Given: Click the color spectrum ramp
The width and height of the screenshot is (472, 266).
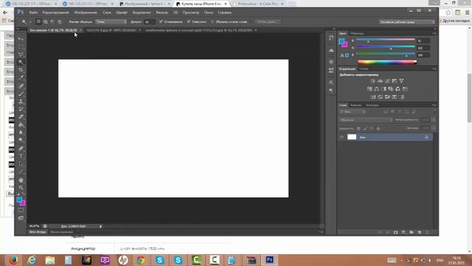Looking at the screenshot, I should click(x=387, y=62).
